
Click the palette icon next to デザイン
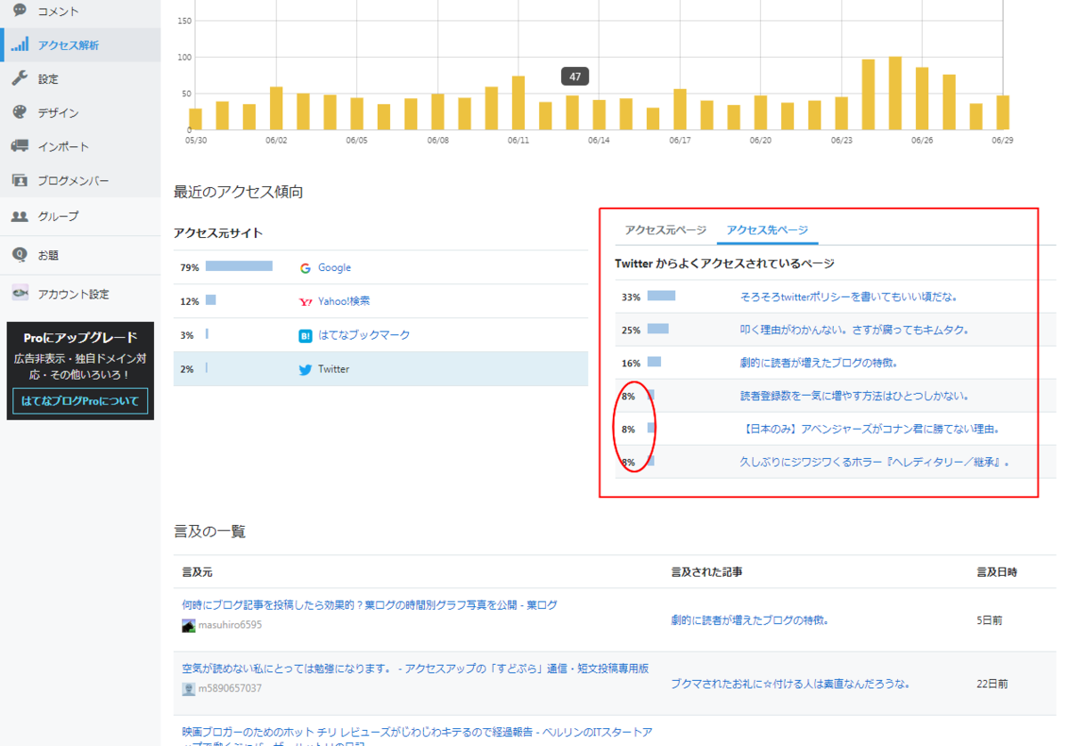point(20,112)
